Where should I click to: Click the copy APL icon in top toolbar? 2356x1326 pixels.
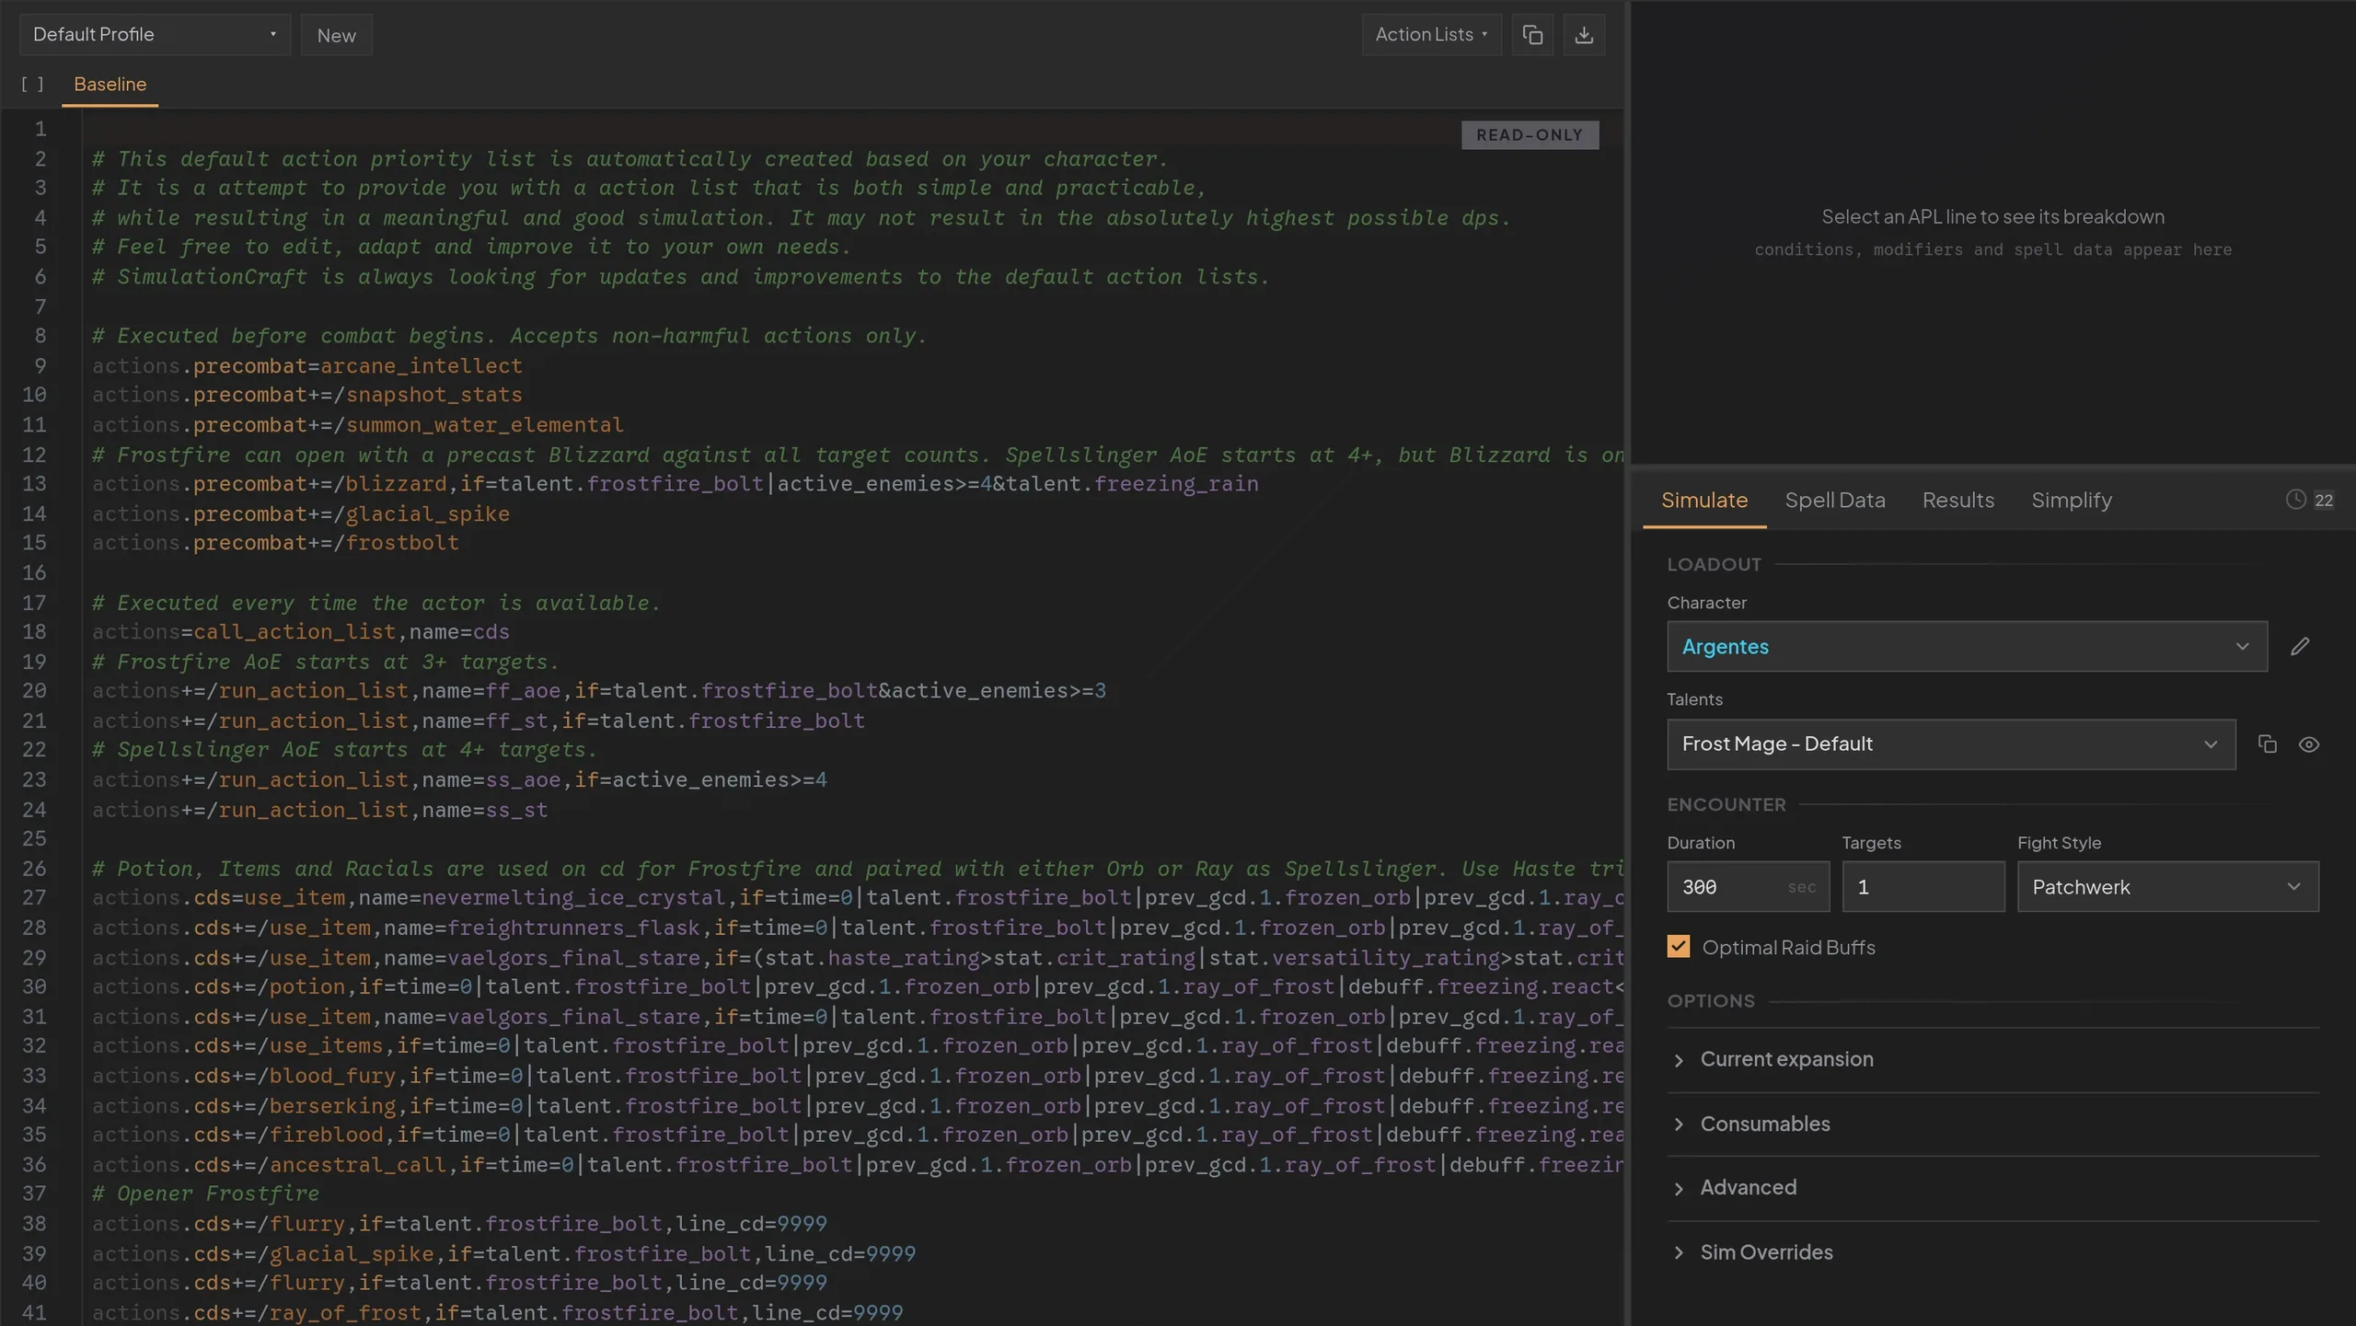point(1532,35)
